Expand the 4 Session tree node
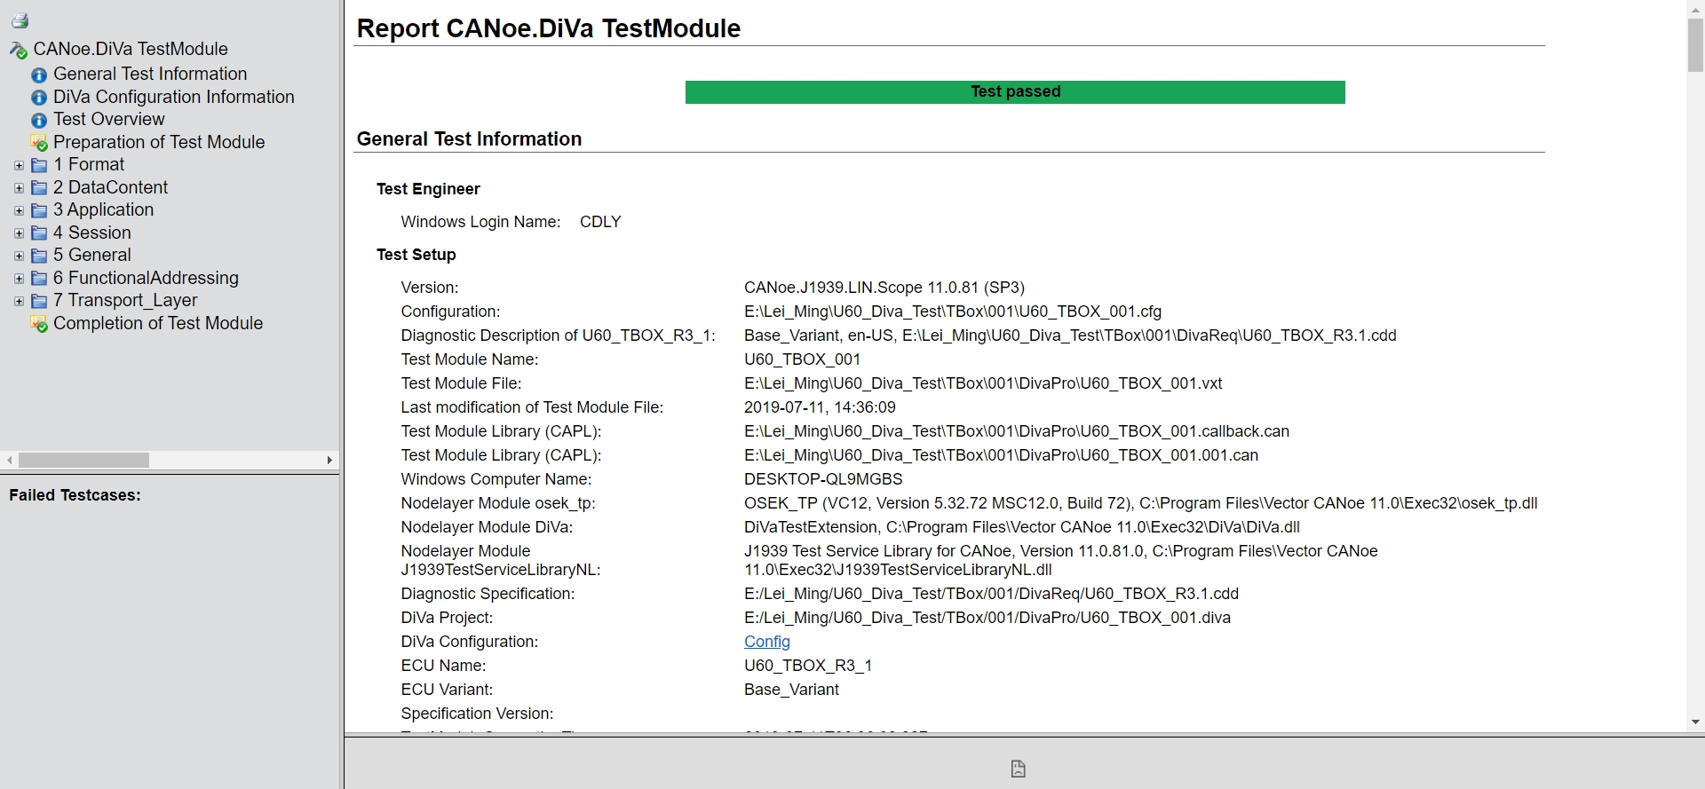The height and width of the screenshot is (789, 1705). [x=19, y=233]
